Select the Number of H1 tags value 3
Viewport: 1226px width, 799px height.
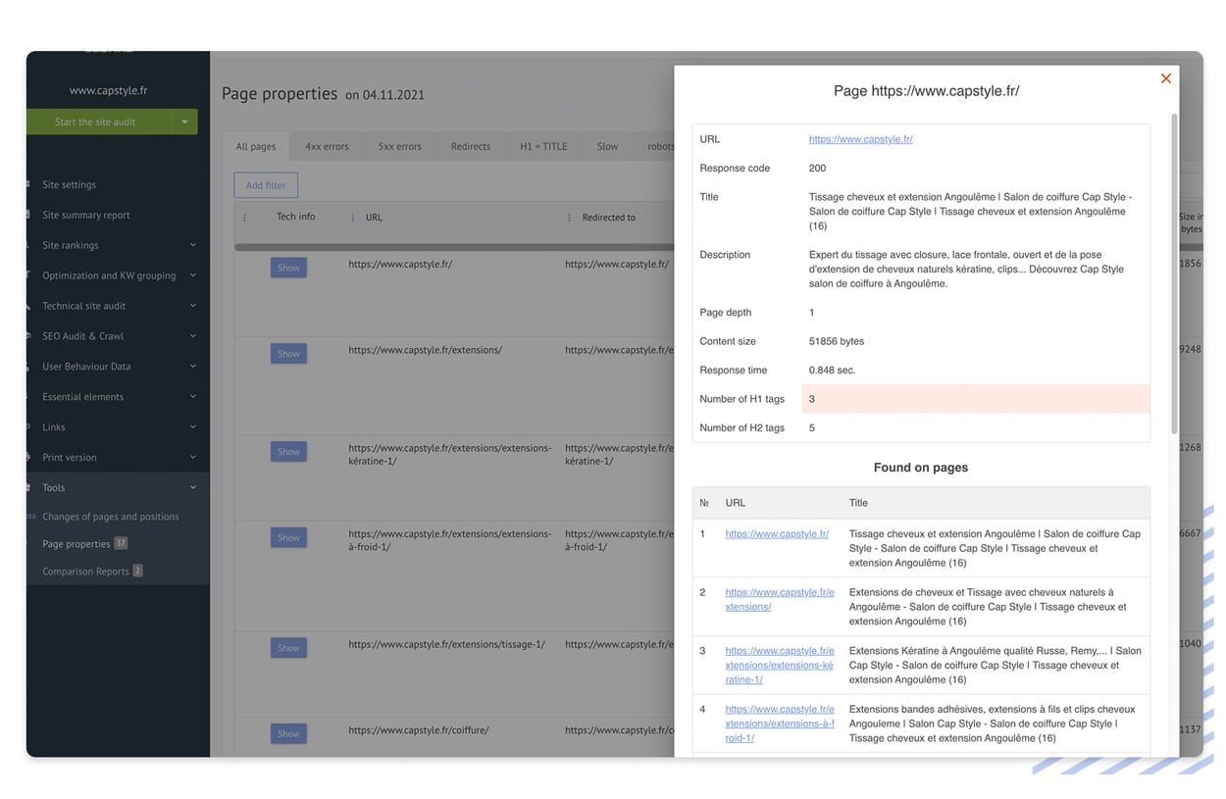pyautogui.click(x=812, y=399)
